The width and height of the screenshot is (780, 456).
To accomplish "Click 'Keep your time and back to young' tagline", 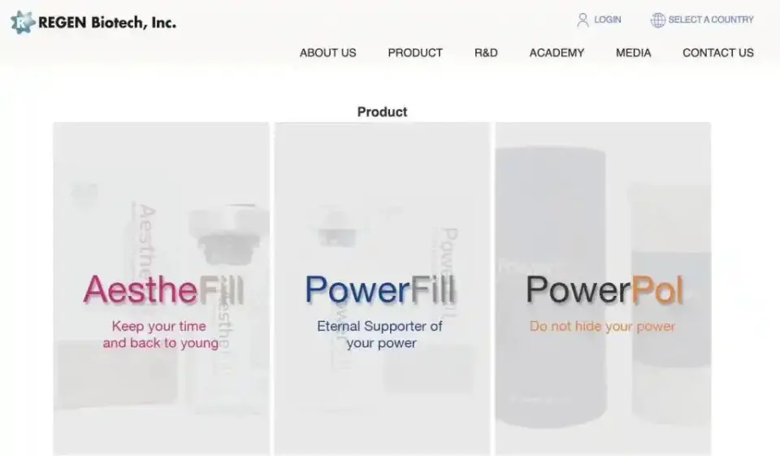I will [x=160, y=335].
